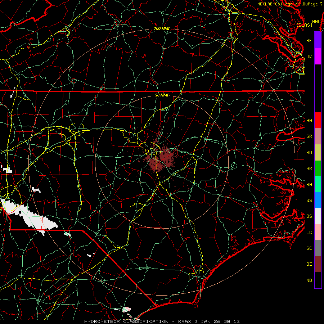Select the GC gray legend swatch
This screenshot has height=324, width=324.
(x=318, y=248)
